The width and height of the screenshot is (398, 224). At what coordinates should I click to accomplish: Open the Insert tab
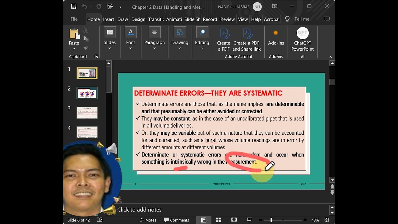pos(109,19)
